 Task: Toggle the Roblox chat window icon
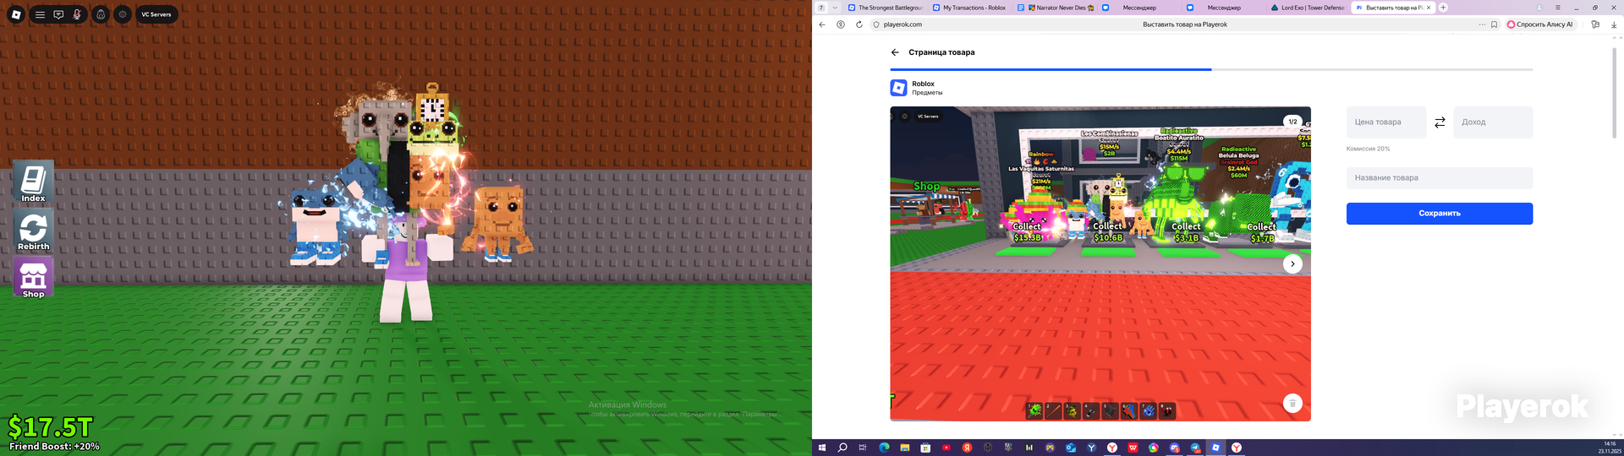pos(58,14)
